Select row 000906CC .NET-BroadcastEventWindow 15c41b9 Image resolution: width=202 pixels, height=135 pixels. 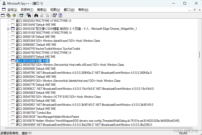click(x=85, y=89)
